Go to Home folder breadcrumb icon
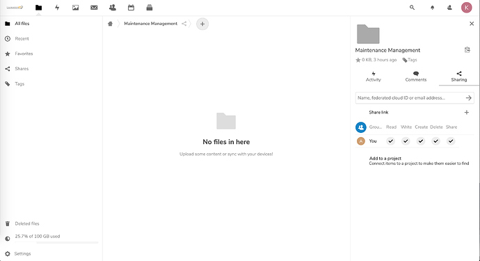480x261 pixels. point(110,24)
